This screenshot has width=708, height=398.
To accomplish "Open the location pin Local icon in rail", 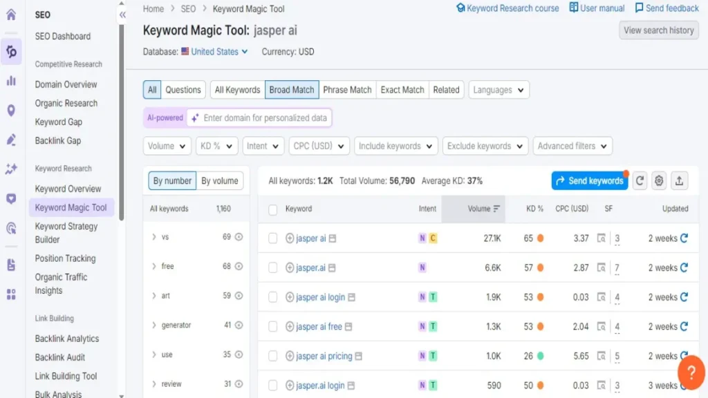I will [11, 110].
